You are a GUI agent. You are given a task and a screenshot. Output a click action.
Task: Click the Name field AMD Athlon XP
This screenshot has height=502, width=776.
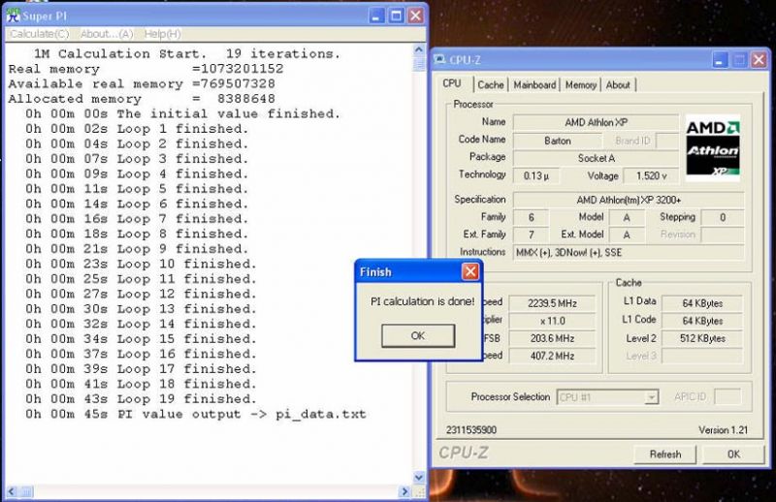tap(596, 122)
